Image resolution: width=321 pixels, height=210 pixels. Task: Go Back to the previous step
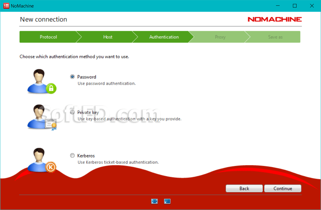coord(244,188)
